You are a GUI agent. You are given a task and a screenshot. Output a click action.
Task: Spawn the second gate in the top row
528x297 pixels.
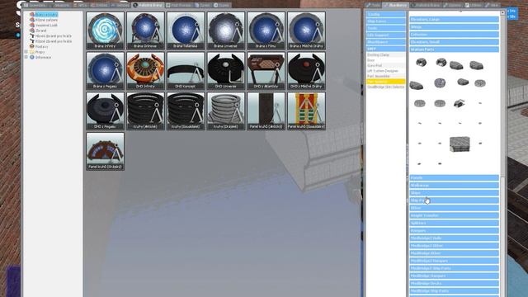pyautogui.click(x=145, y=31)
